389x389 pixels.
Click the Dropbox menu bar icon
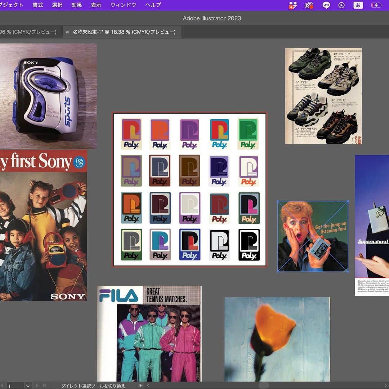click(x=293, y=5)
